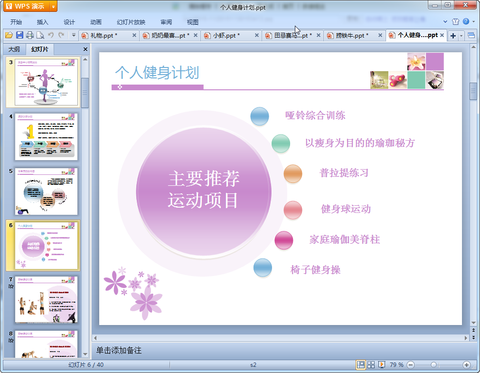This screenshot has width=480, height=373.
Task: Click the 家庭瑜伽美脊柱 text
Action: (345, 239)
